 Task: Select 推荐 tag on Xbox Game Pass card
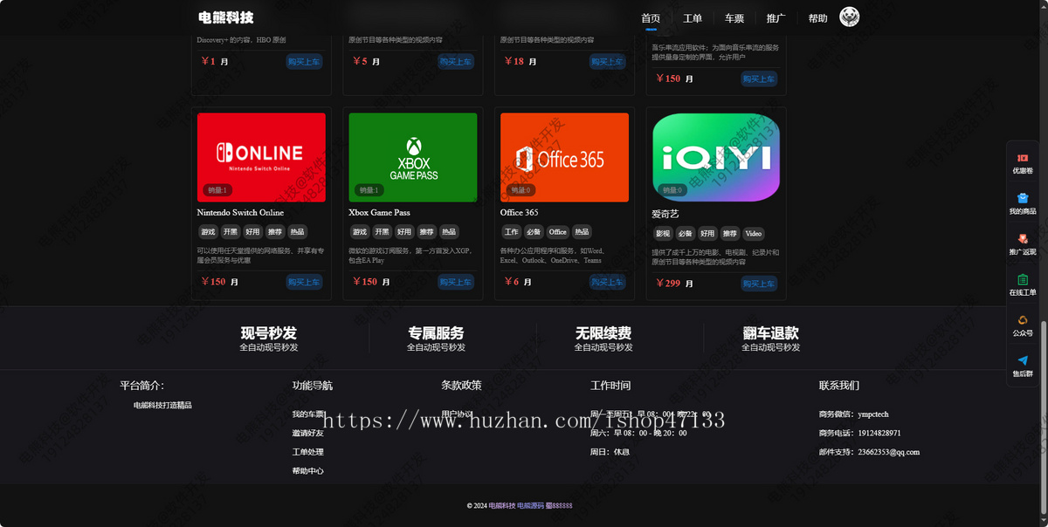click(x=426, y=232)
